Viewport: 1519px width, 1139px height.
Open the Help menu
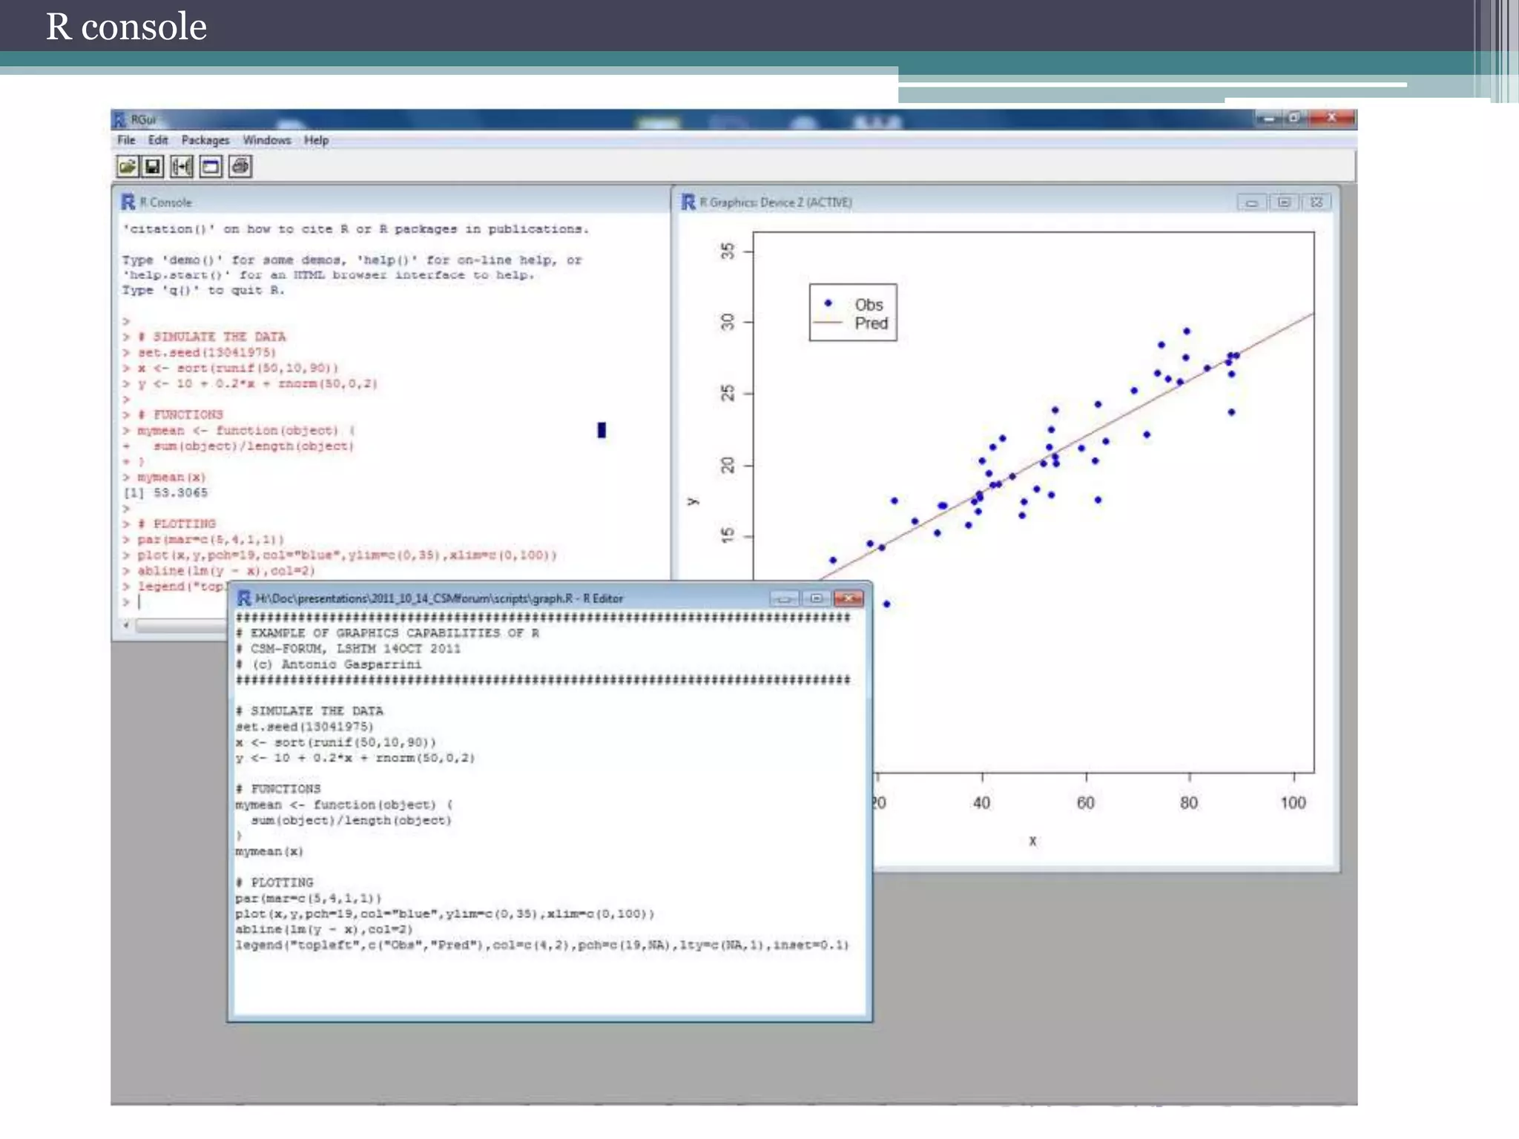316,140
